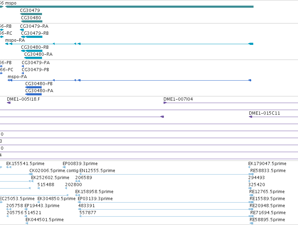Click the 205756 EST label
298x225 pixels.
15,213
